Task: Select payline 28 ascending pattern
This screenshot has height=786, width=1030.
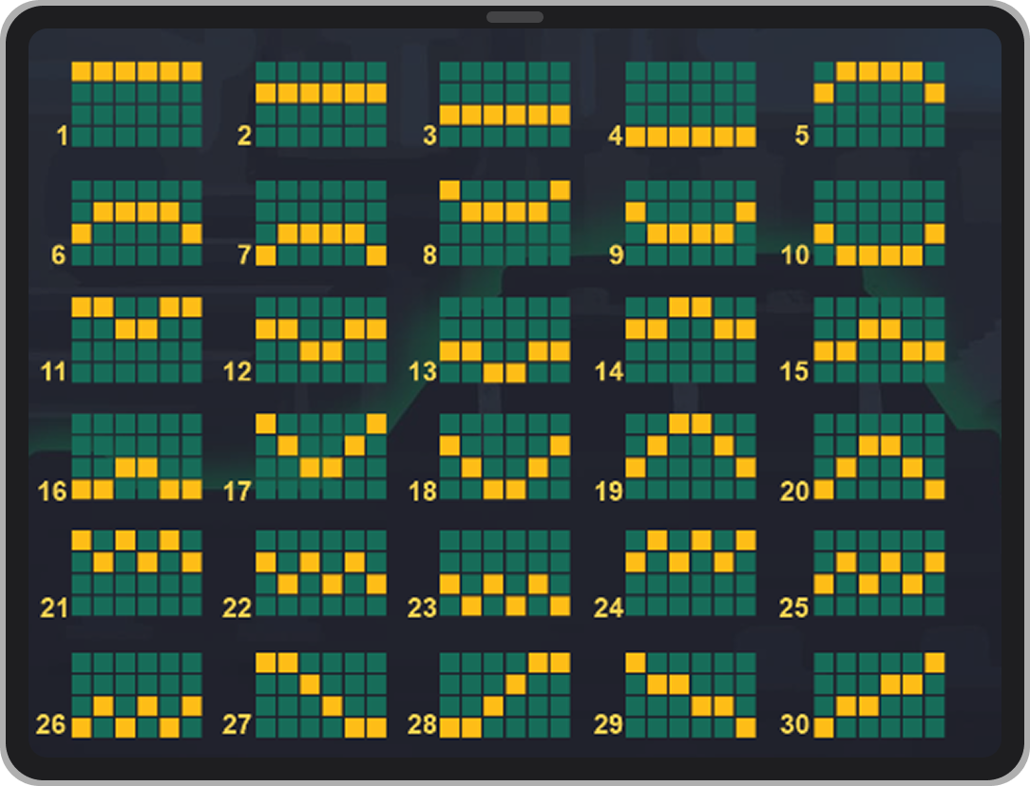Action: point(505,695)
